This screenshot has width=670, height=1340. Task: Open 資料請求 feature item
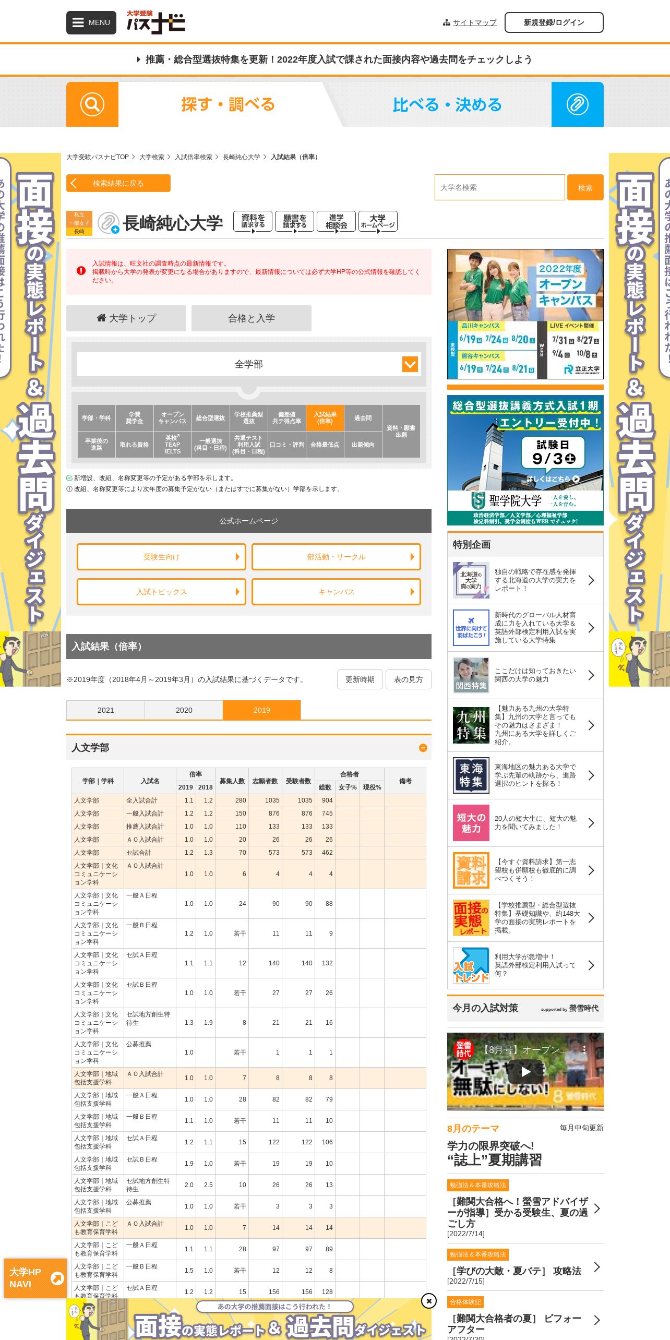(525, 870)
